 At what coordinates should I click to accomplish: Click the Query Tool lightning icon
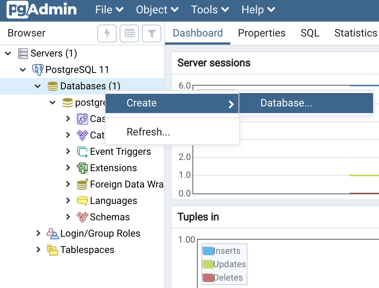point(107,33)
